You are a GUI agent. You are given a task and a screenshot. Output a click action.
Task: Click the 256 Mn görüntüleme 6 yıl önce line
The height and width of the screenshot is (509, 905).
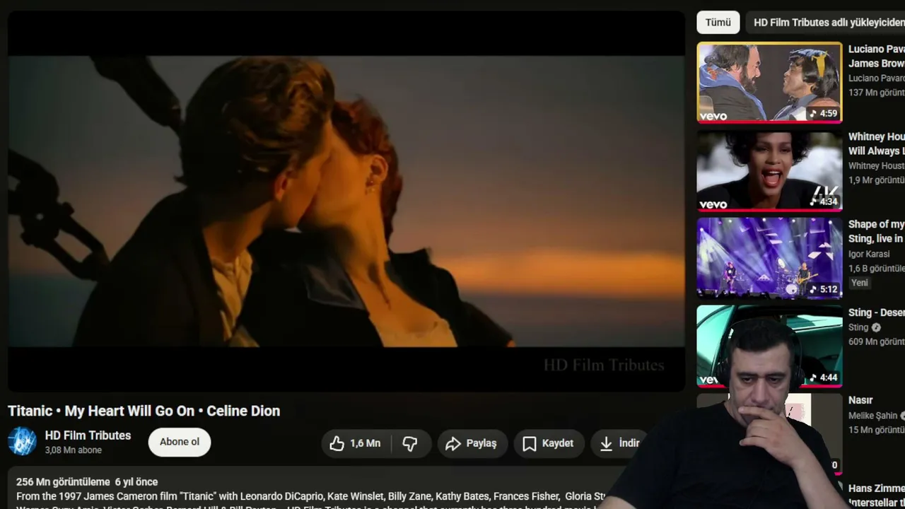click(87, 482)
